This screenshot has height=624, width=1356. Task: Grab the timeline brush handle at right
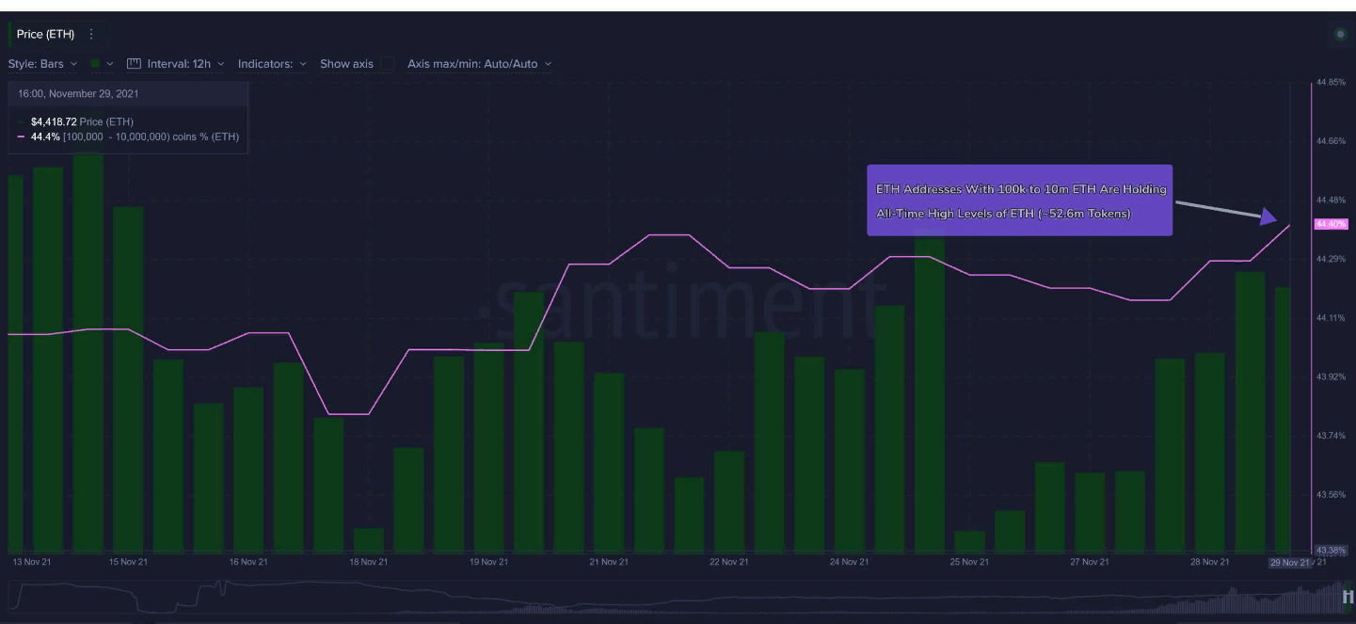pyautogui.click(x=1348, y=597)
